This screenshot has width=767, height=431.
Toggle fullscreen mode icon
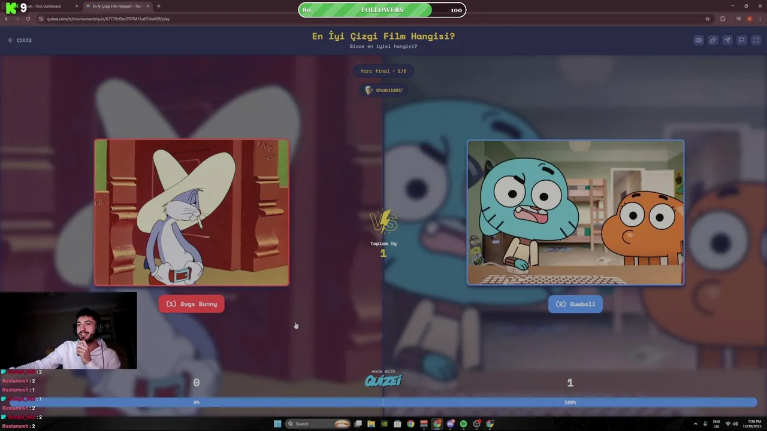756,40
